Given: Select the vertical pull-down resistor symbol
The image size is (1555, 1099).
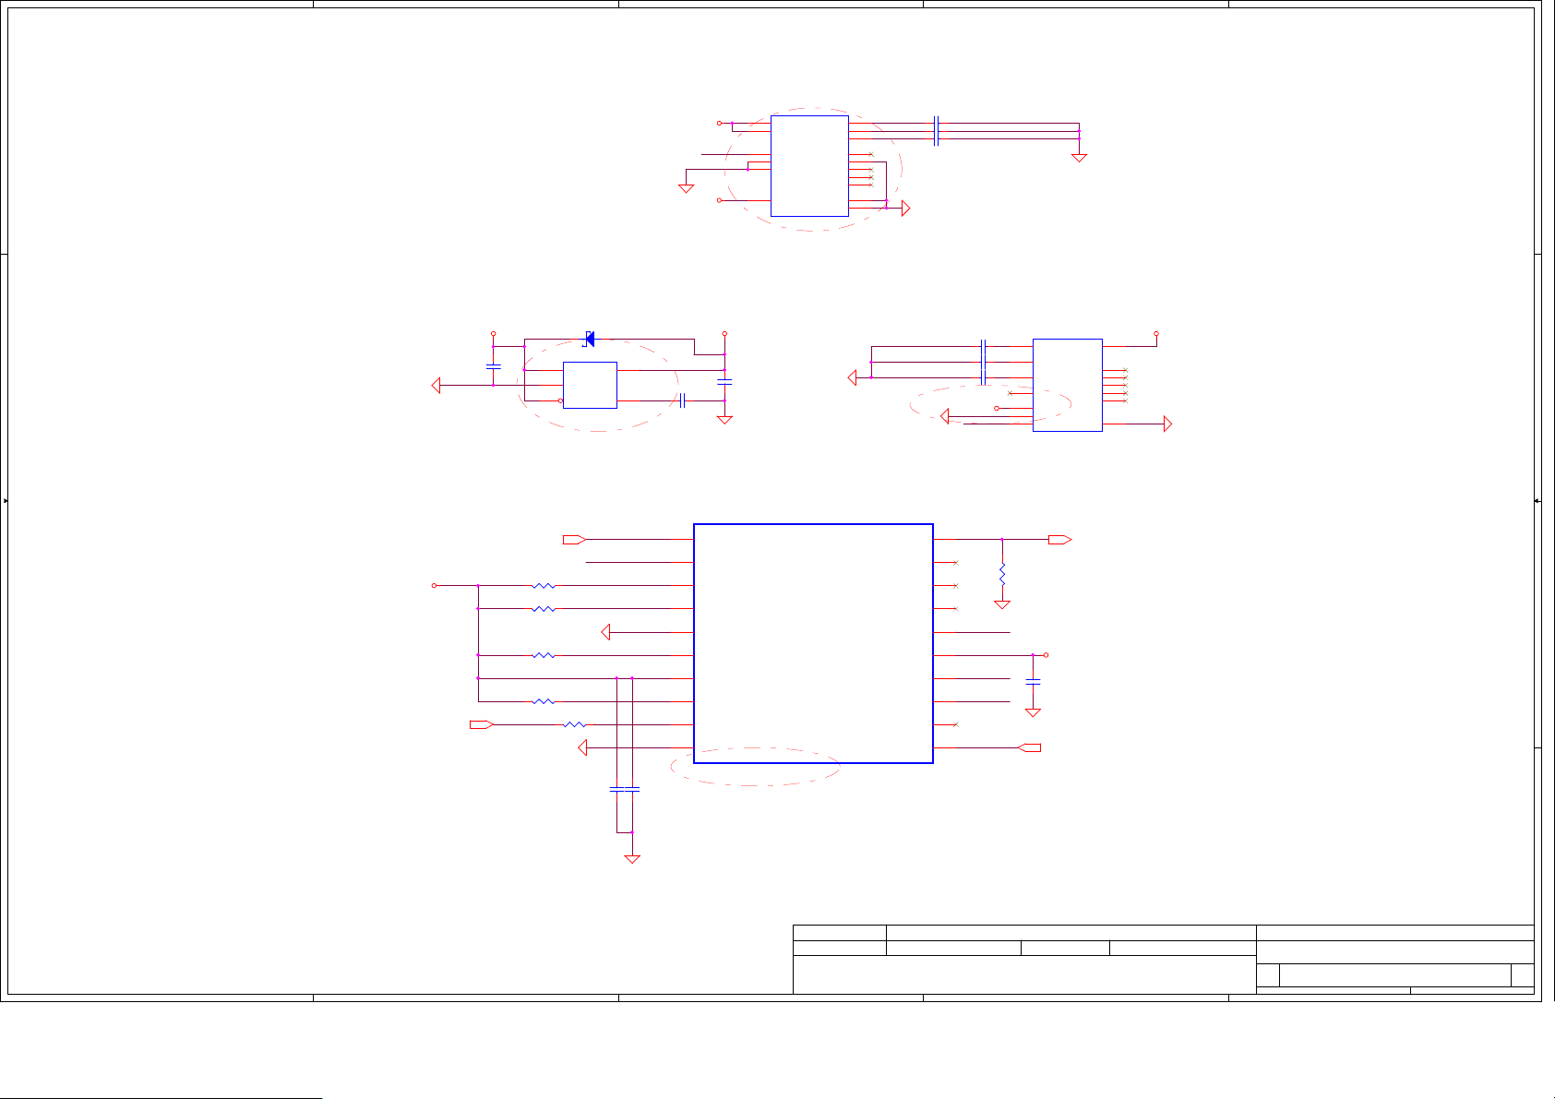Looking at the screenshot, I should (1001, 574).
